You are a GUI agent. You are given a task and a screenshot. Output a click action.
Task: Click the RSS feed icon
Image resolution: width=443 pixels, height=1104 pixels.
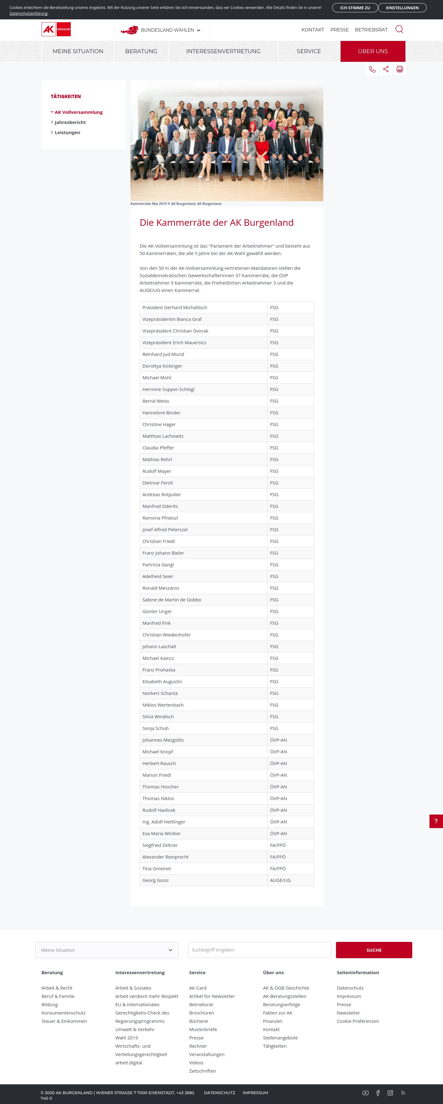403,1093
